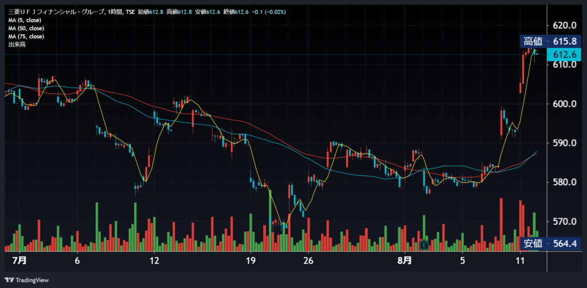Select the 出来高 volume indicator legend
Viewport: 587px width, 288px height.
pos(17,45)
